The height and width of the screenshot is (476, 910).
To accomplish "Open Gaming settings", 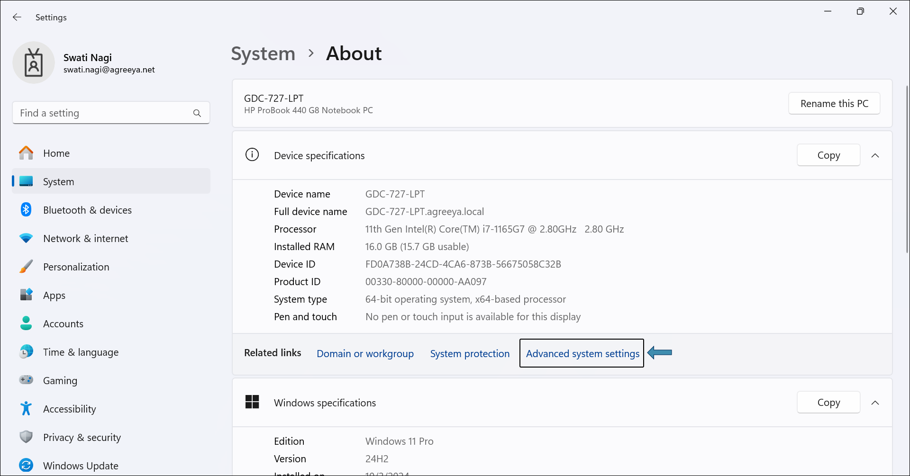I will coord(111,380).
